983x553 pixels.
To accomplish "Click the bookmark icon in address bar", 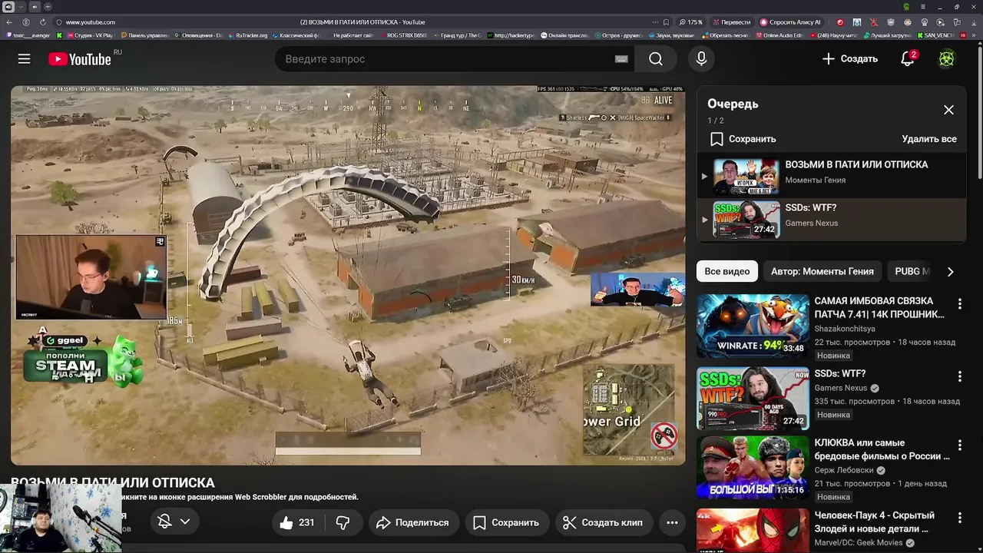I will tap(665, 22).
